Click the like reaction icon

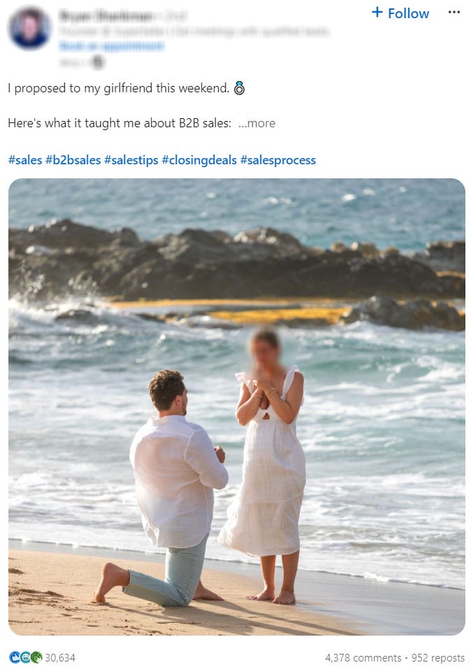click(x=15, y=657)
